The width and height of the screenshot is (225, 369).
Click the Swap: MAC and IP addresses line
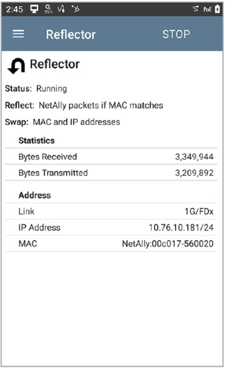coord(63,122)
